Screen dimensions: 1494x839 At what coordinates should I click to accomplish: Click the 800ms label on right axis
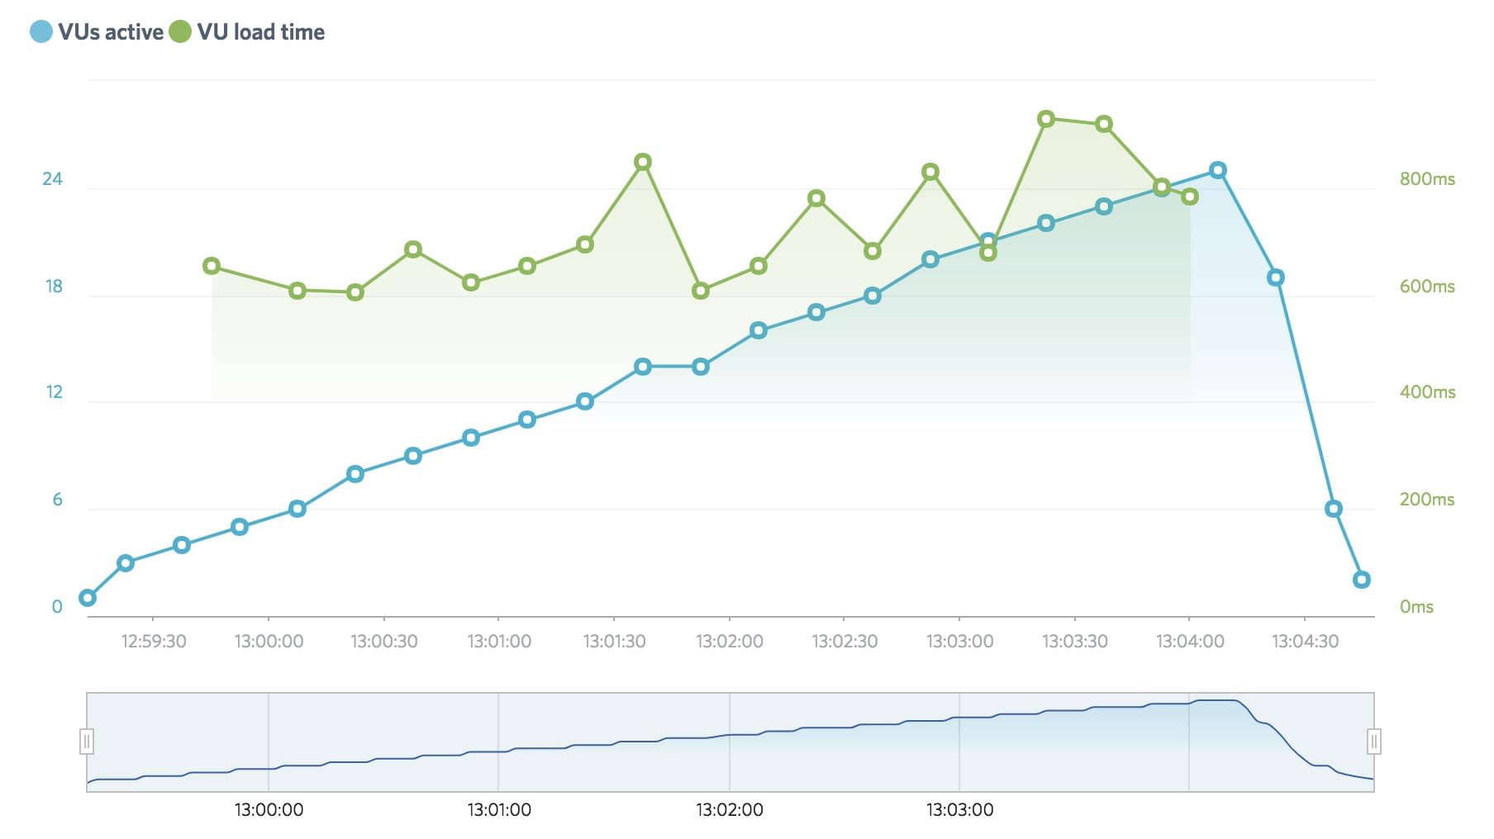coord(1427,179)
